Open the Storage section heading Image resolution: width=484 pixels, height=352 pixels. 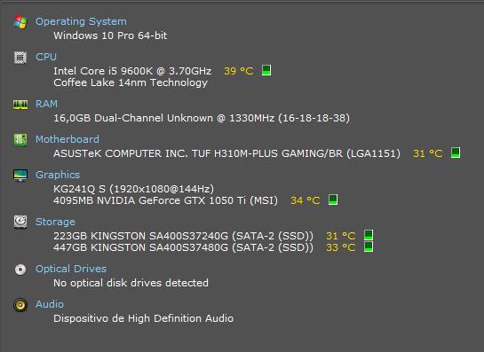point(55,222)
